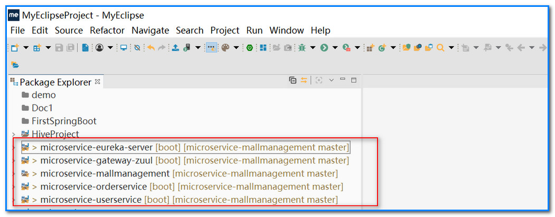
Task: Click the Open Task folder icon
Action: [x=429, y=48]
